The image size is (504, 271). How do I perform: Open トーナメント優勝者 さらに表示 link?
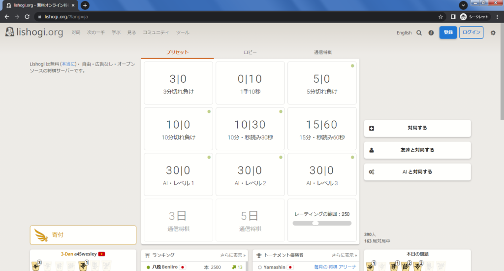click(344, 255)
